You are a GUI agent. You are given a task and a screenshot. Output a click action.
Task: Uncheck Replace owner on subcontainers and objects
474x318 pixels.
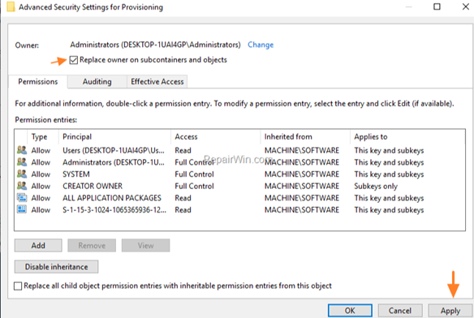pos(74,60)
